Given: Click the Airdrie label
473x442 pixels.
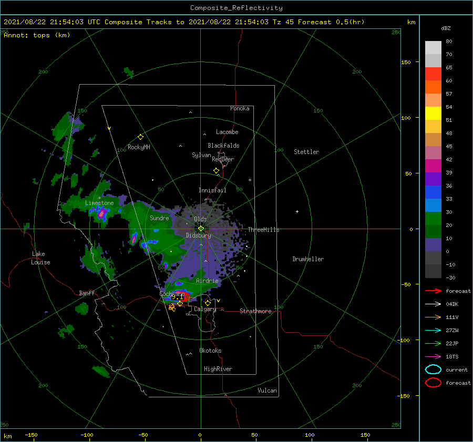Looking at the screenshot, I should tap(207, 281).
